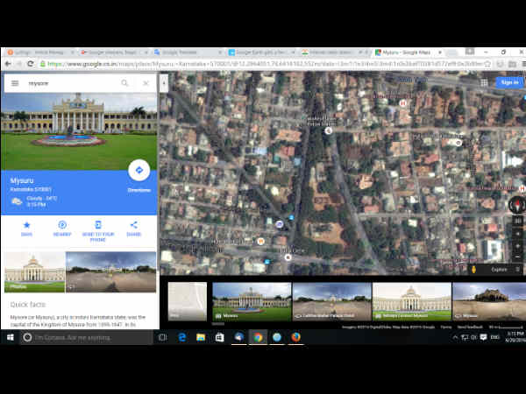Click the Terms link at bottom
526x394 pixels.
(446, 327)
